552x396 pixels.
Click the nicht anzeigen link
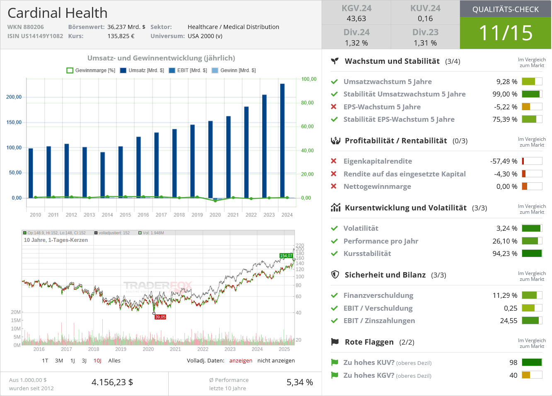click(276, 361)
